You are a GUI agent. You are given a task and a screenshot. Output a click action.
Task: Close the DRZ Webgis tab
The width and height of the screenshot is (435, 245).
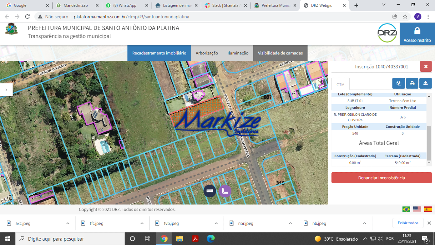(x=344, y=5)
